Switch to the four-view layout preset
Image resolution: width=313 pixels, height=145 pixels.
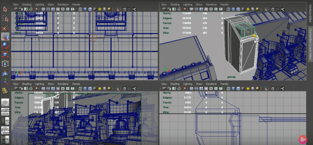5,112
